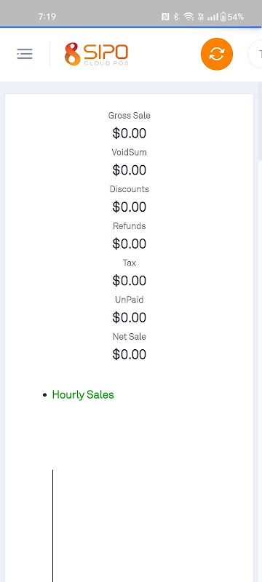Select the Discounts $0.00 value

[129, 207]
